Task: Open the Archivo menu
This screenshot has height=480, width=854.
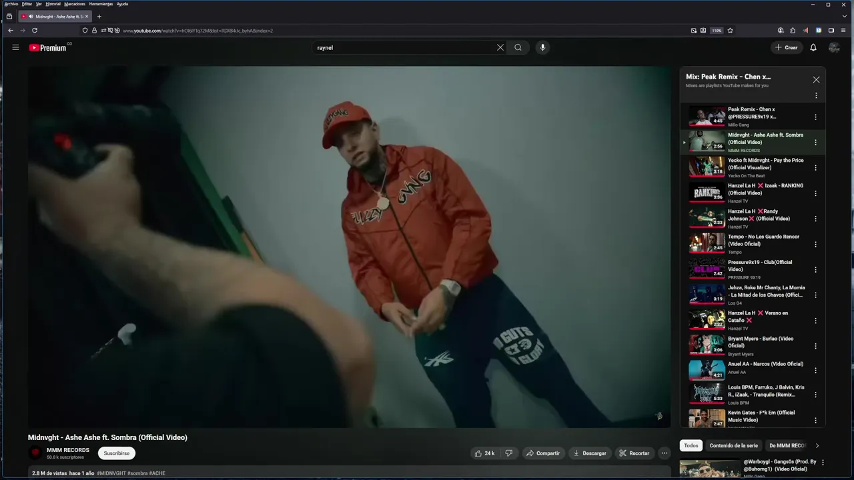Action: (11, 4)
